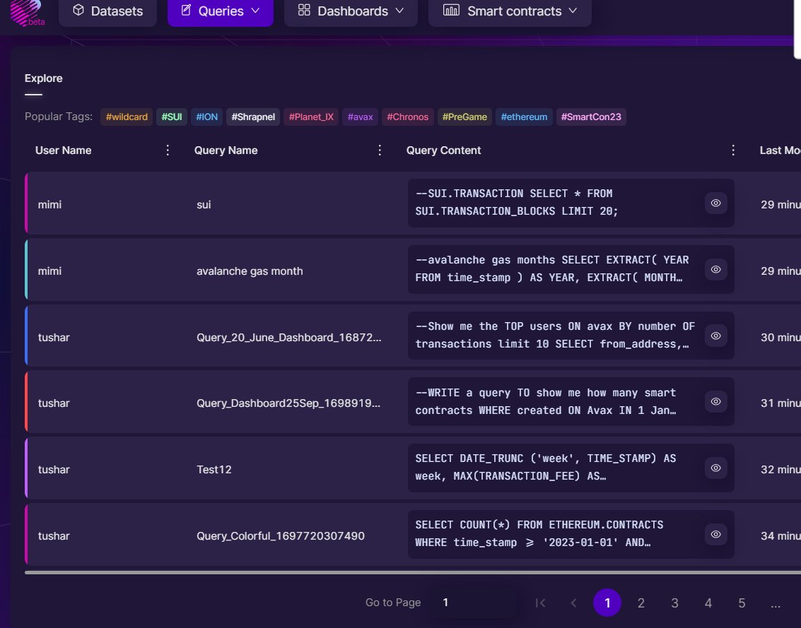
Task: Switch to the Explore tab
Action: (43, 78)
